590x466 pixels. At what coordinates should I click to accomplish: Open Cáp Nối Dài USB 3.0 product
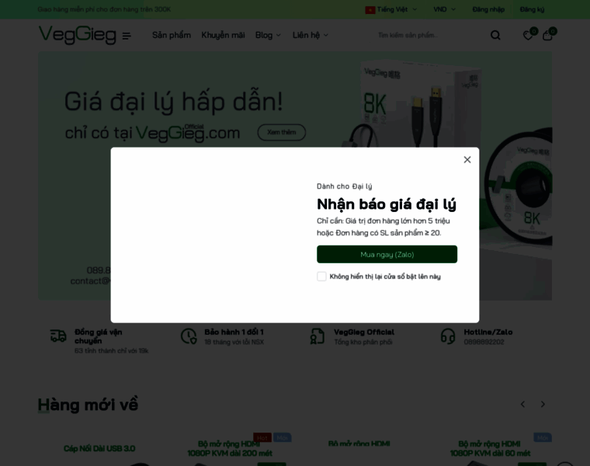(99, 448)
